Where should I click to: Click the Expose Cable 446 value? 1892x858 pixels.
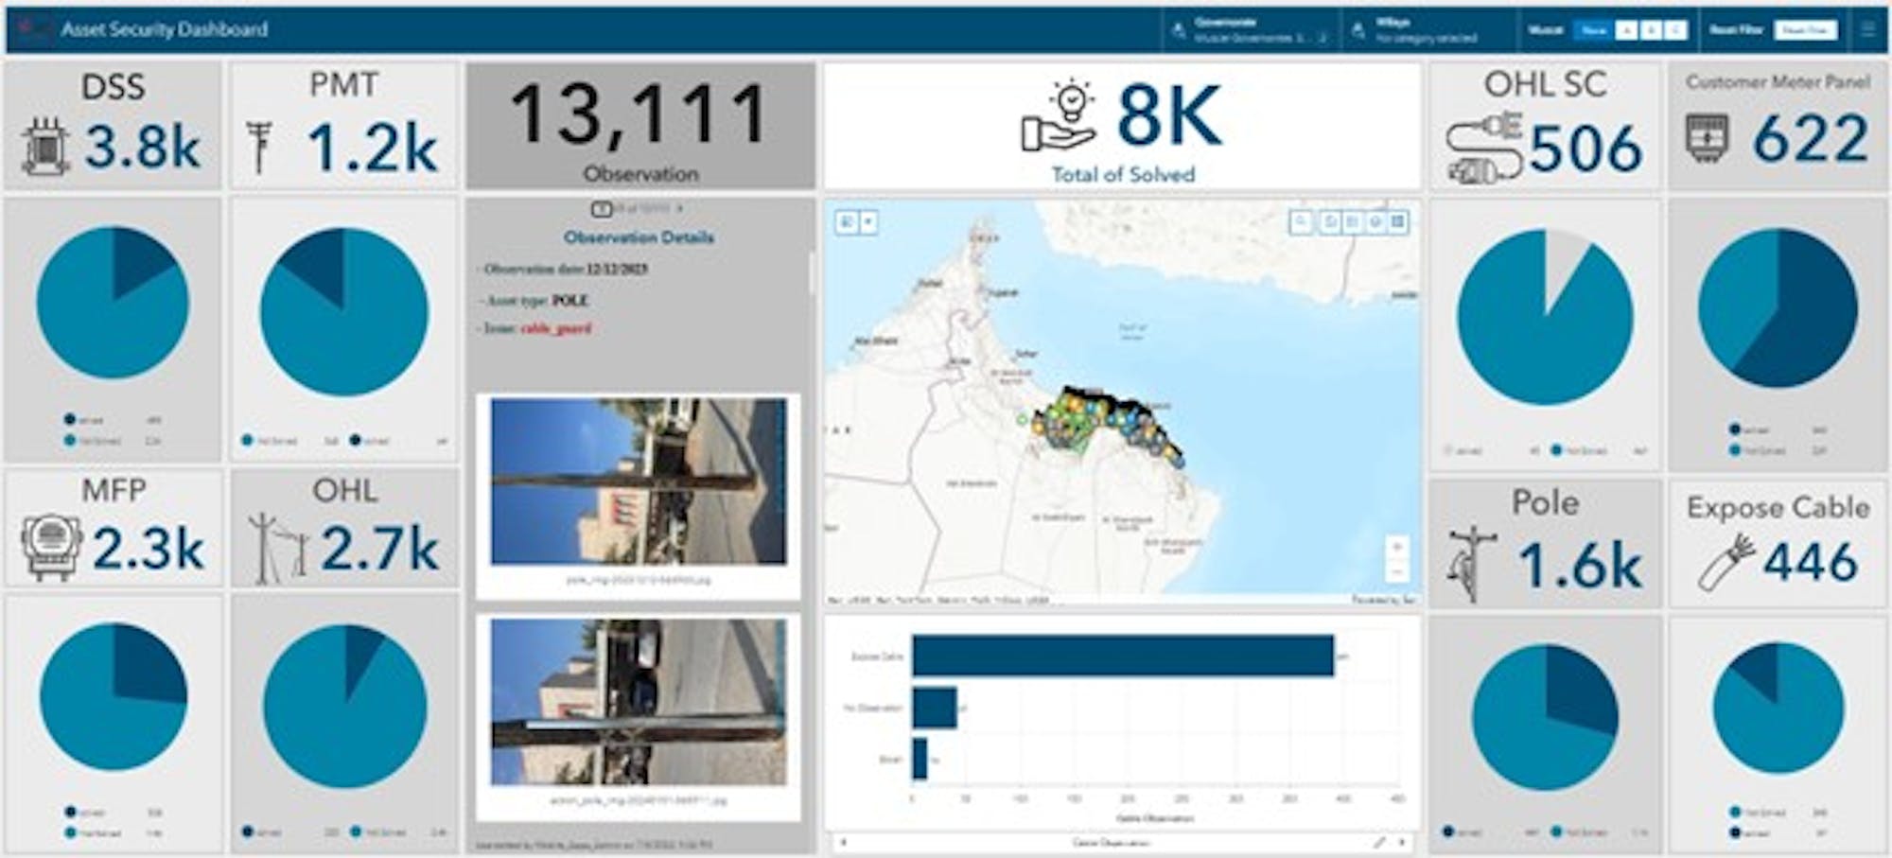(1811, 562)
